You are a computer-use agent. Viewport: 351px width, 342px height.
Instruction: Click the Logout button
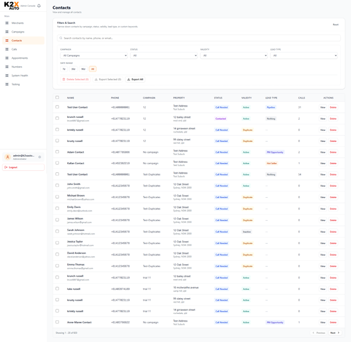click(x=11, y=167)
